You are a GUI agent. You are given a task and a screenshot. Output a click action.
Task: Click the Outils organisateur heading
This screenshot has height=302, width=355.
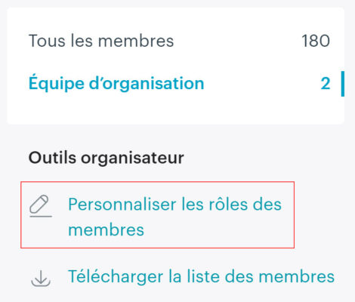(106, 159)
